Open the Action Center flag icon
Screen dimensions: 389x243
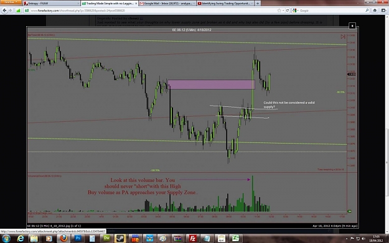[x=352, y=239]
